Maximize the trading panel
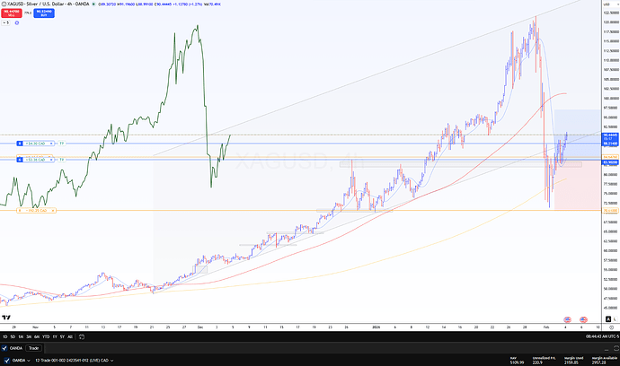This screenshot has height=366, width=620. pos(616,348)
